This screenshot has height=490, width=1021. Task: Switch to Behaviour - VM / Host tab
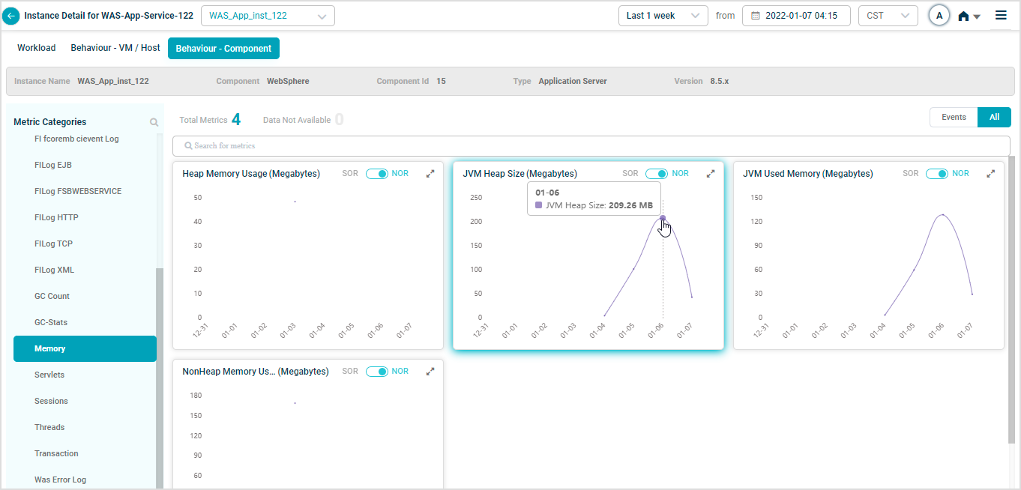[115, 48]
